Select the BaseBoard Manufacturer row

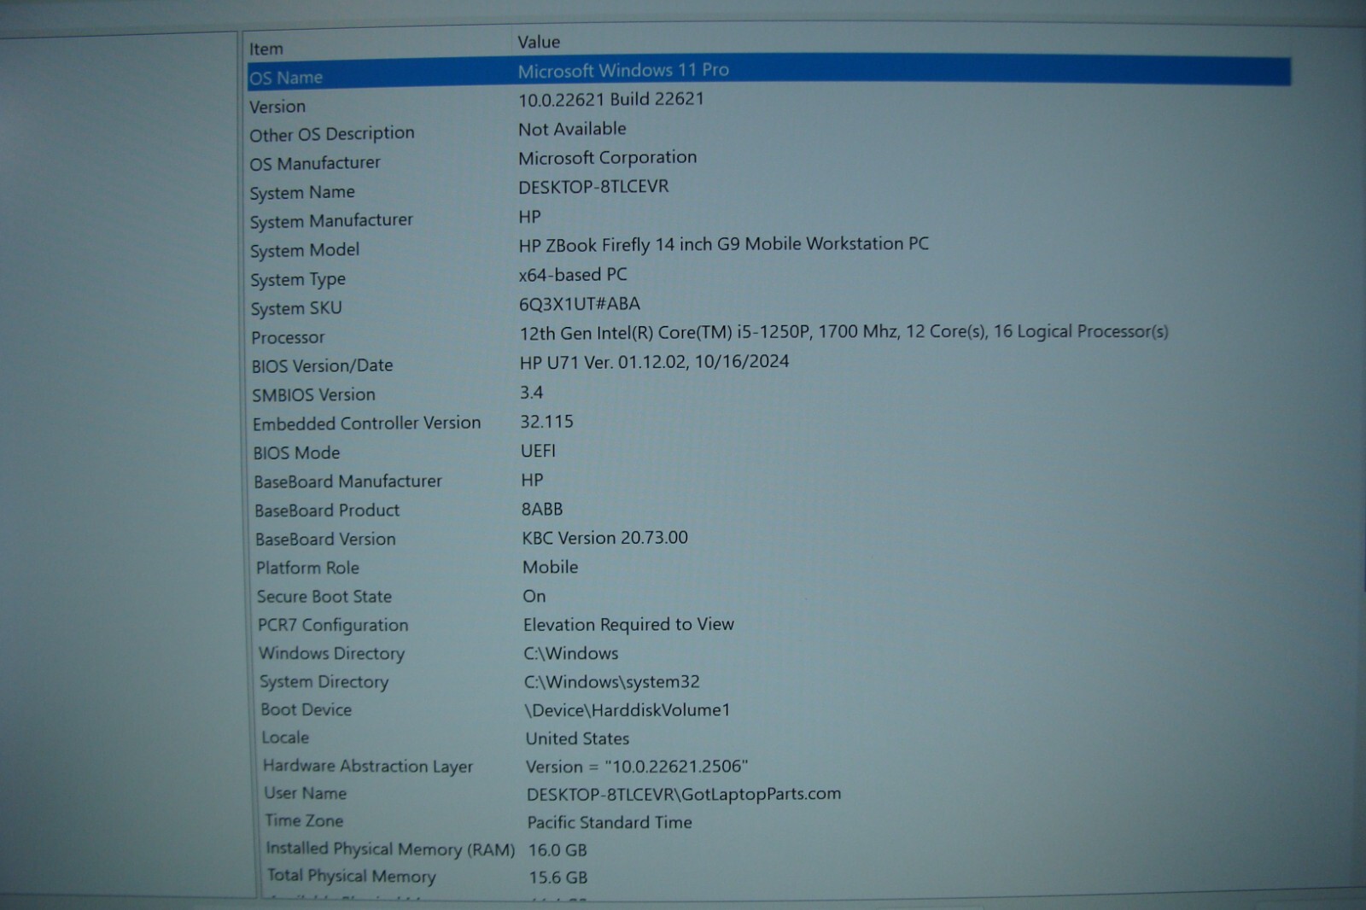(347, 482)
